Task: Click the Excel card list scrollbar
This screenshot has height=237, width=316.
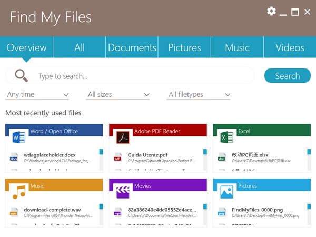Action: point(309,160)
